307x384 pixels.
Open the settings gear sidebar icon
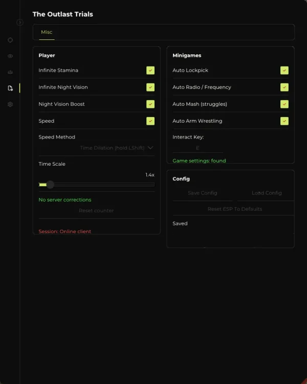pyautogui.click(x=10, y=104)
